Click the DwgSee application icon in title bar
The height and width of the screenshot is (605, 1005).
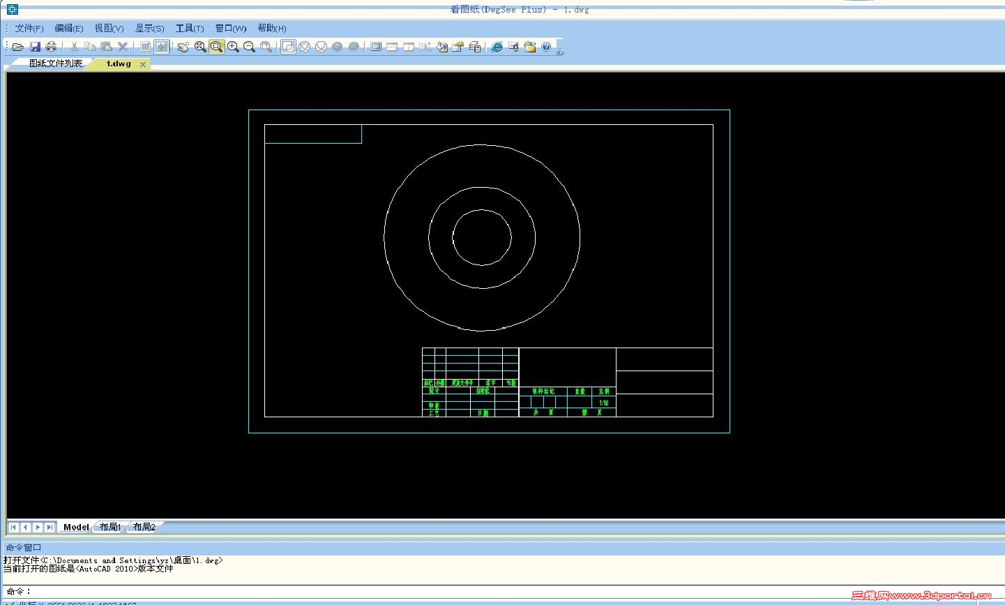point(12,9)
